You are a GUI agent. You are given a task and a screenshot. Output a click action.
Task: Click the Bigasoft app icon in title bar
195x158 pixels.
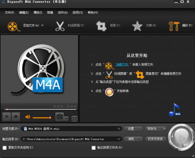[3, 2]
